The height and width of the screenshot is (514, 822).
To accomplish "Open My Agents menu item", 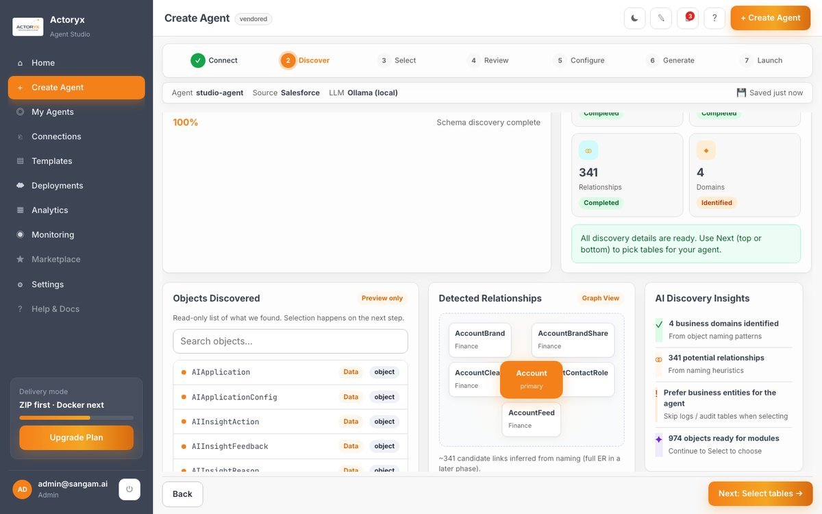I will click(x=76, y=112).
